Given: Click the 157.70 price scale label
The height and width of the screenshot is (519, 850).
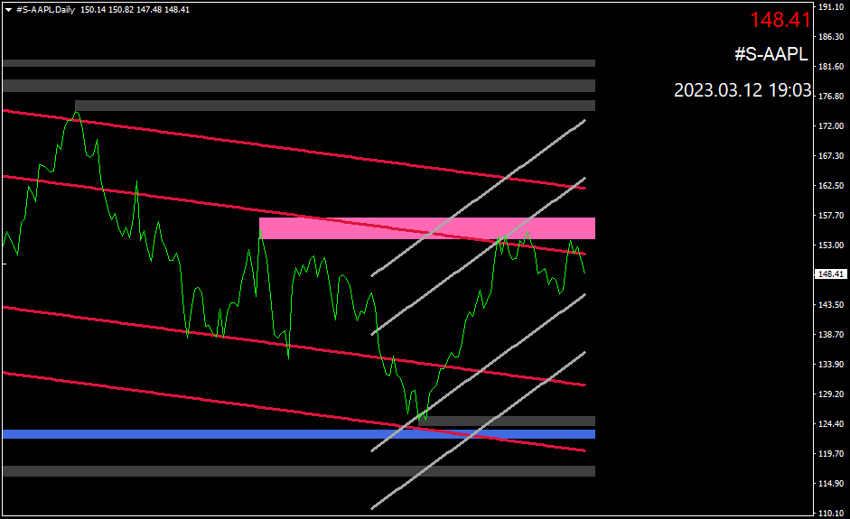Looking at the screenshot, I should pos(831,216).
